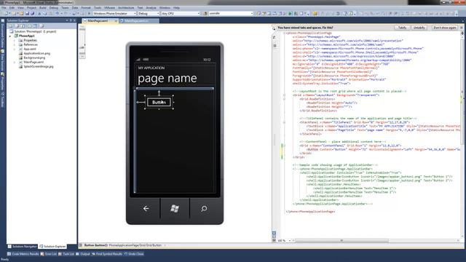
Task: Expand the PhoneApp1 project node
Action: point(10,36)
